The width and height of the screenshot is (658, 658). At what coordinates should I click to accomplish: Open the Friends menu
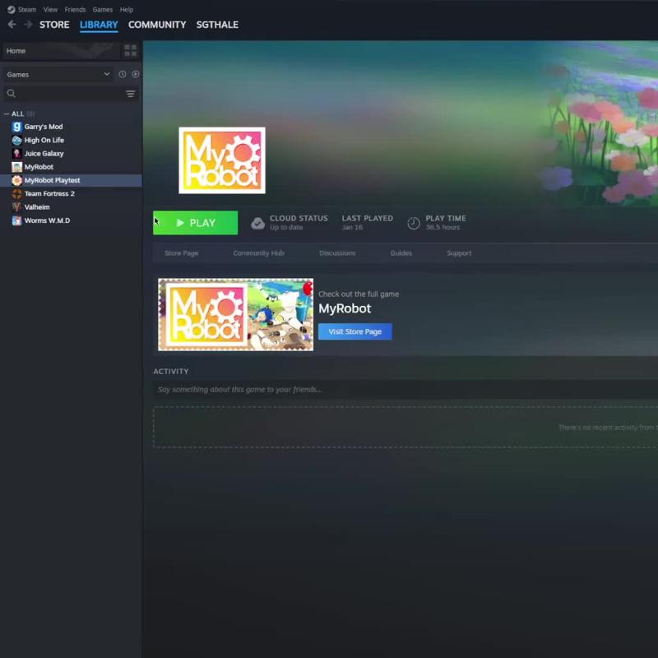75,10
